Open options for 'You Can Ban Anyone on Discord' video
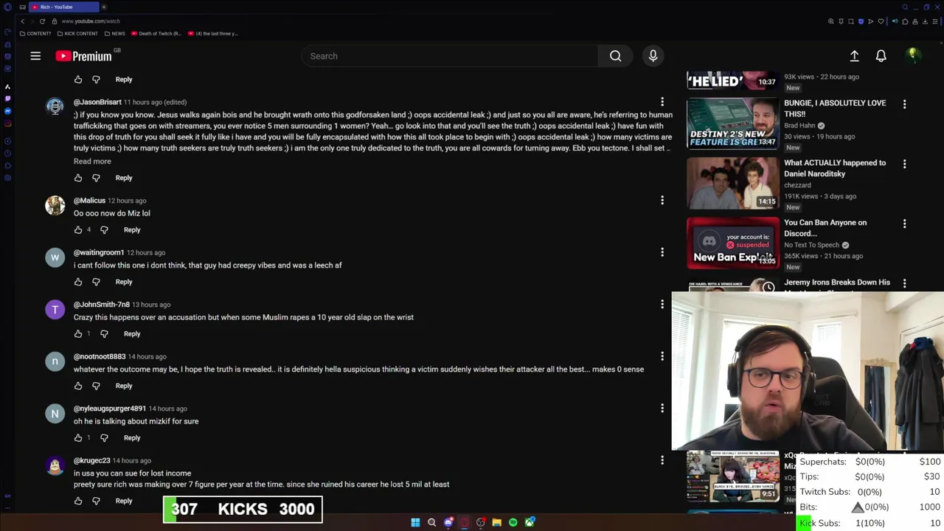The image size is (944, 531). (904, 223)
